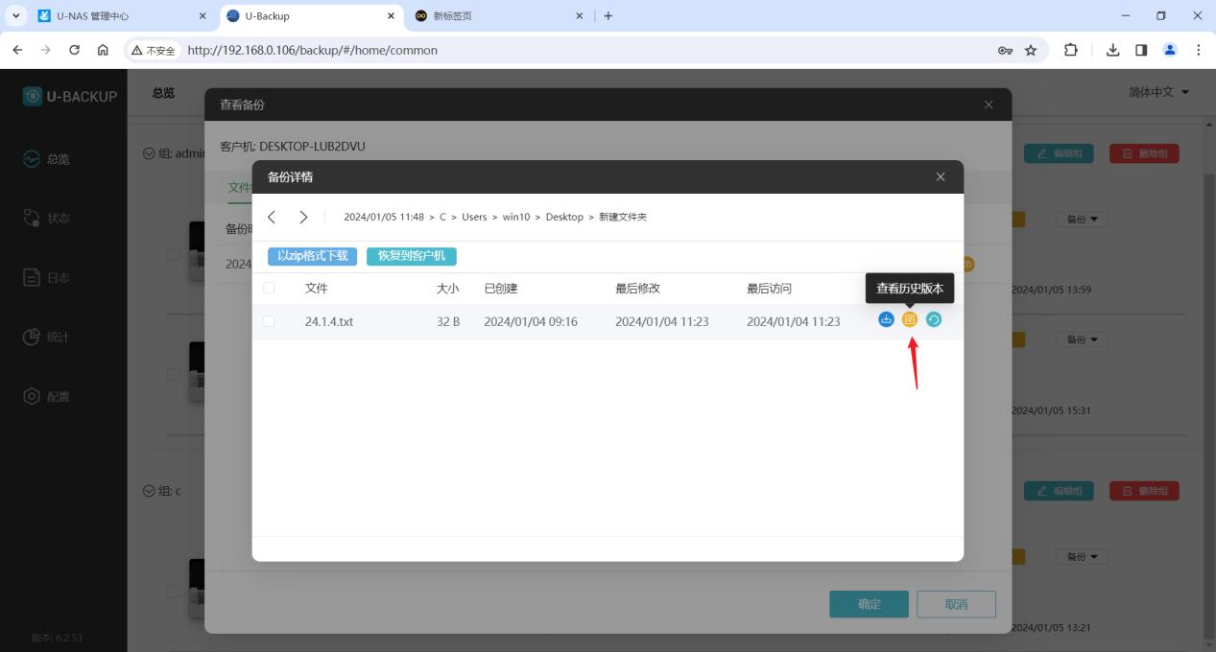Expand the browser tab search chevron
1216x652 pixels.
tap(15, 16)
